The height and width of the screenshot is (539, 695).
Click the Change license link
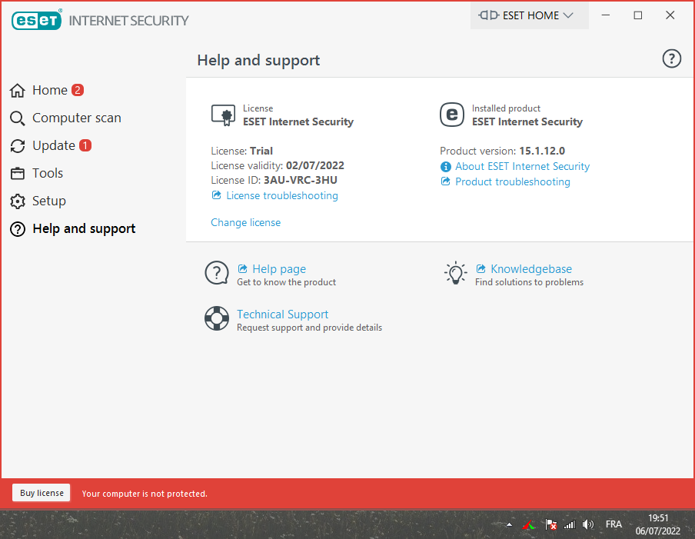point(245,222)
